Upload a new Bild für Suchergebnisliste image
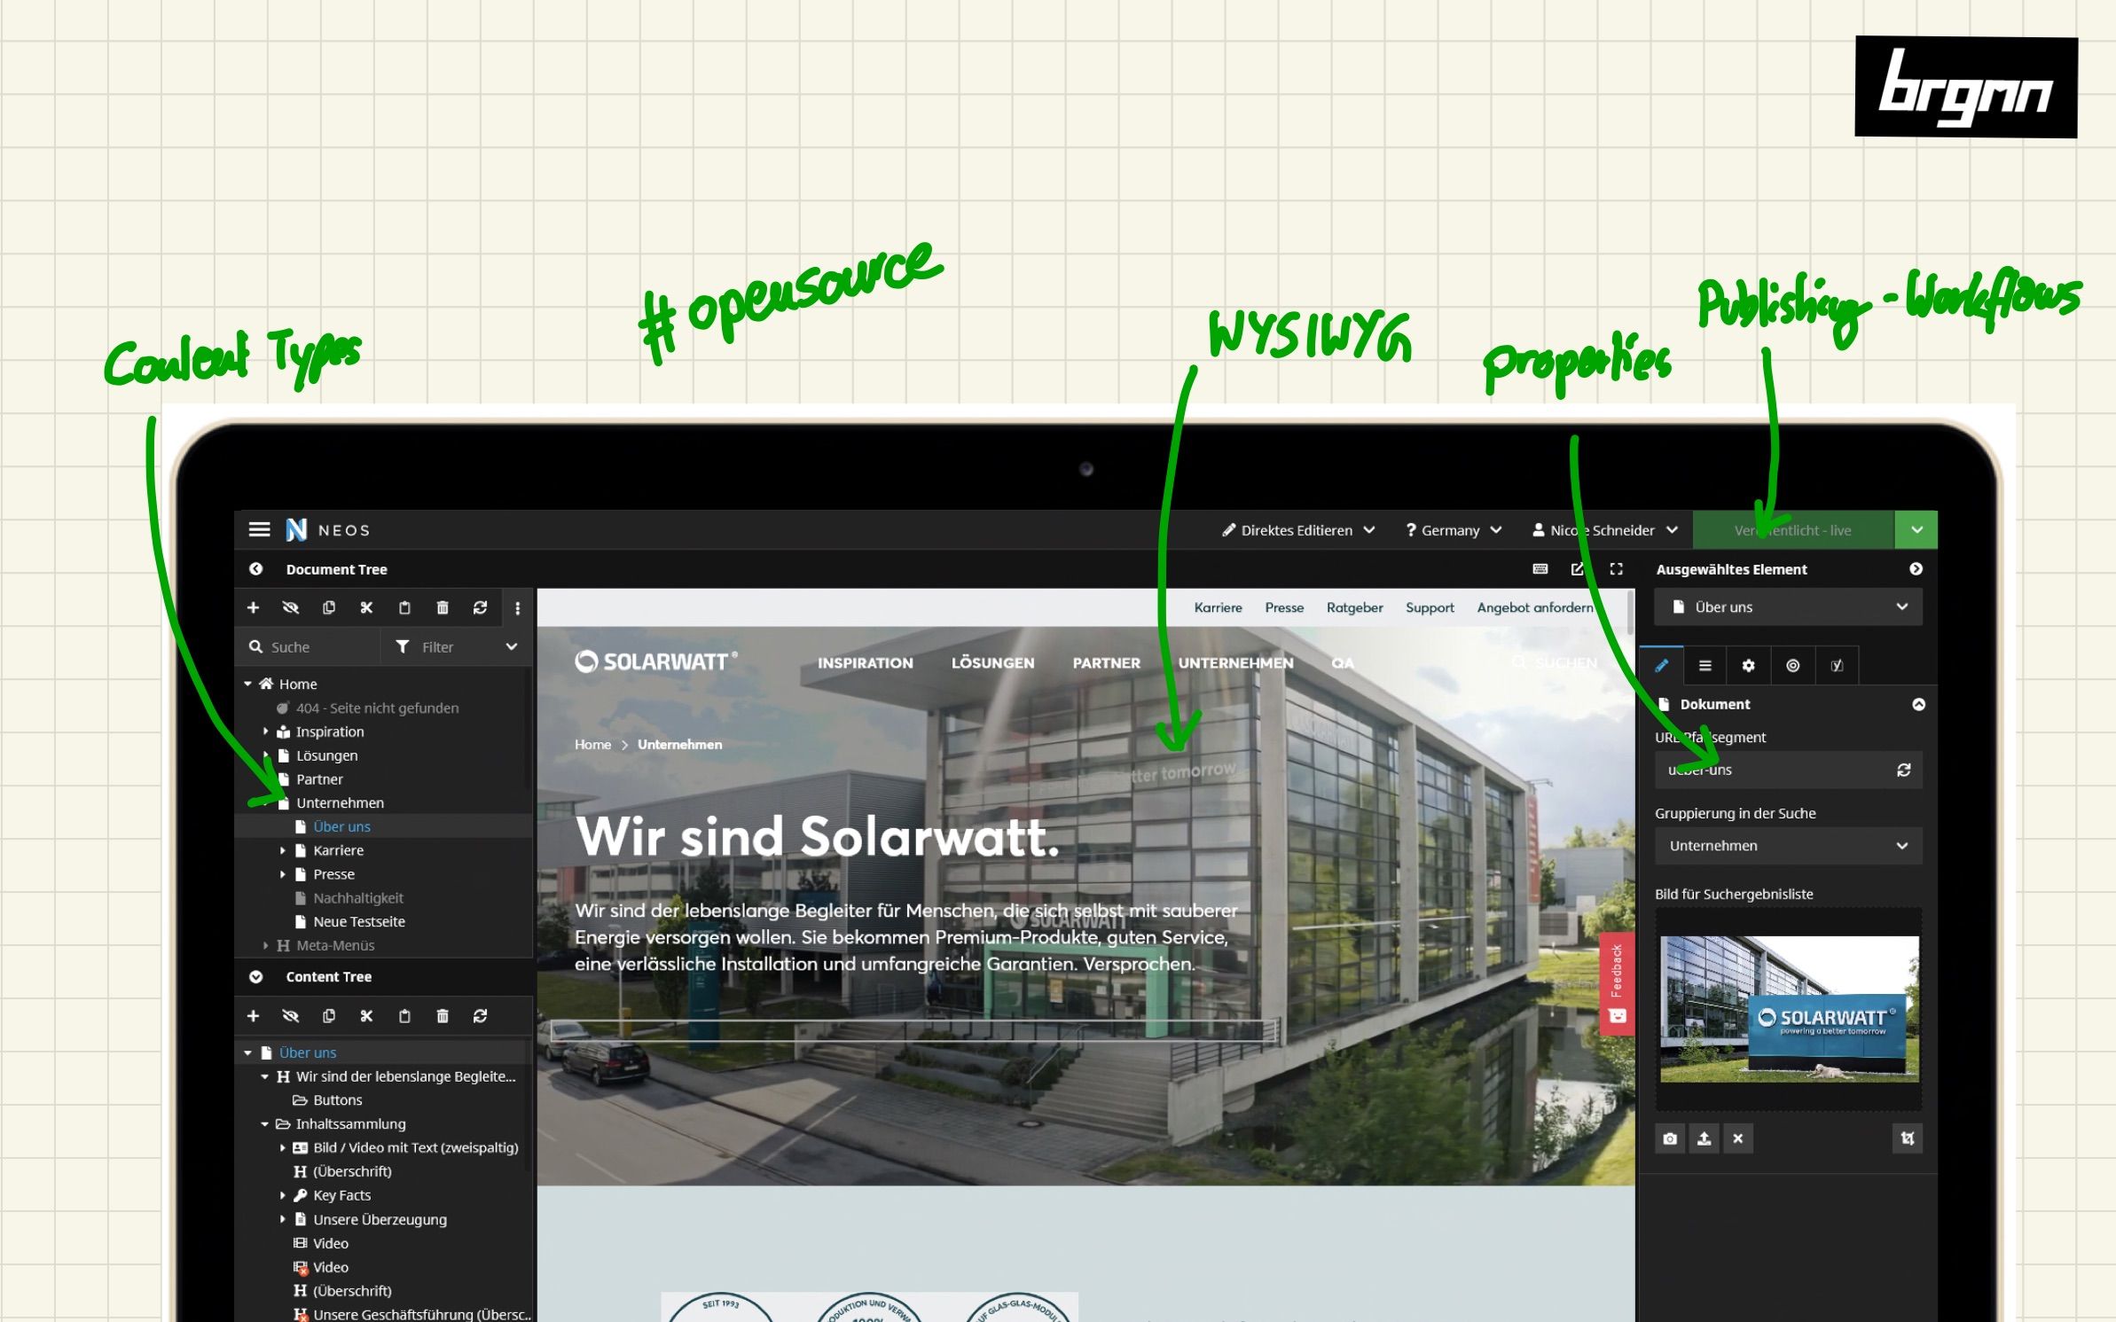2116x1322 pixels. click(1704, 1138)
